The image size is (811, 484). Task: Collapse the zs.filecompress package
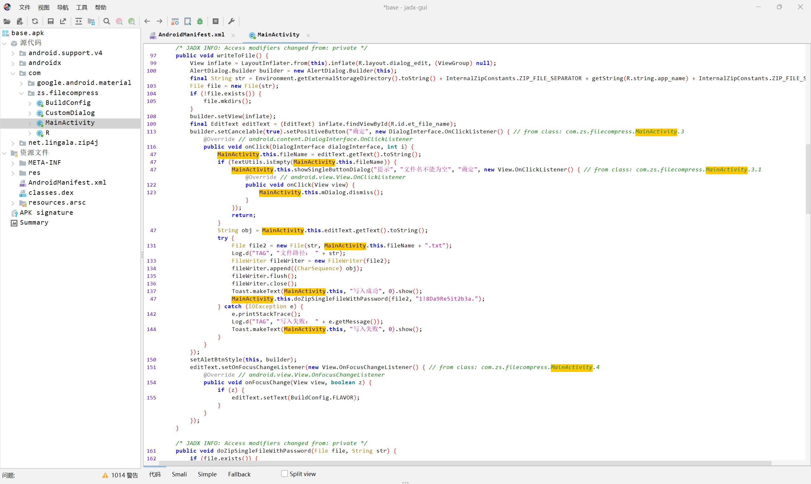pyautogui.click(x=22, y=93)
